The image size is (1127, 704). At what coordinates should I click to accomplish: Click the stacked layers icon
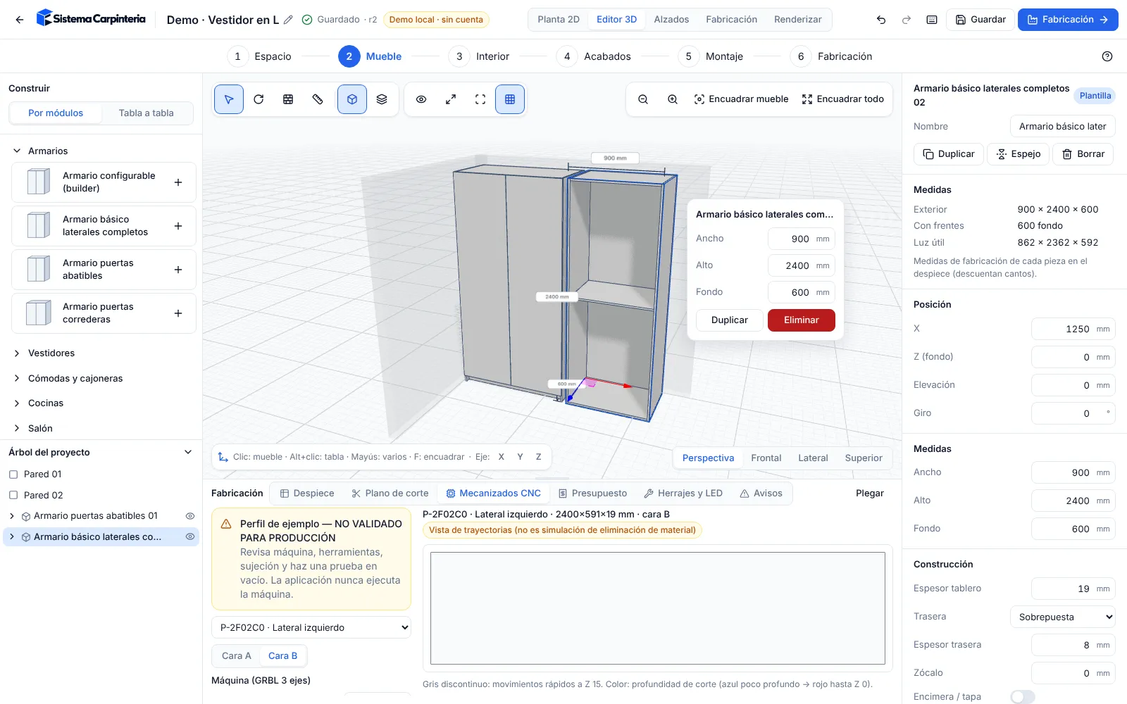point(382,99)
